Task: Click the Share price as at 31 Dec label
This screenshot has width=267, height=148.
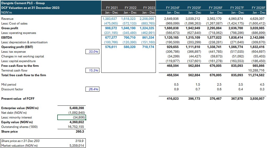Action: 20,141
